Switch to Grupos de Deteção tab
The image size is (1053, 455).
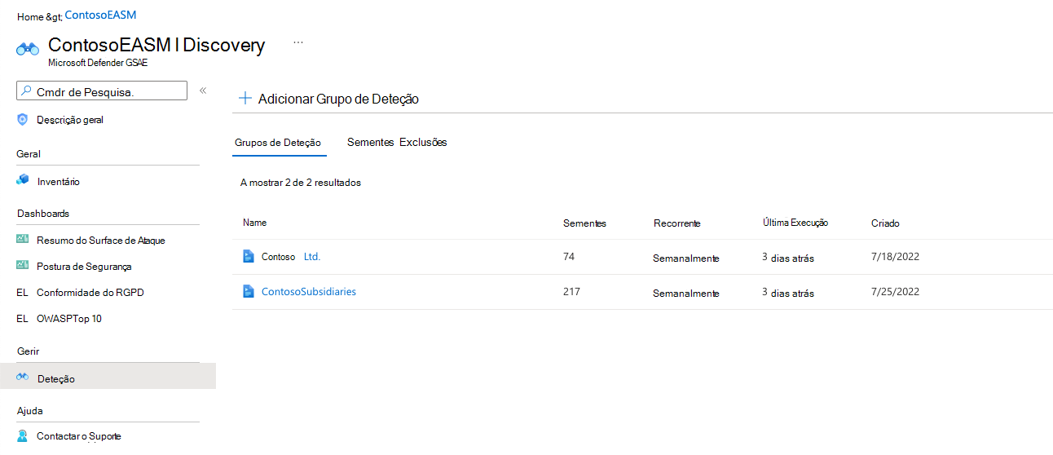(278, 143)
